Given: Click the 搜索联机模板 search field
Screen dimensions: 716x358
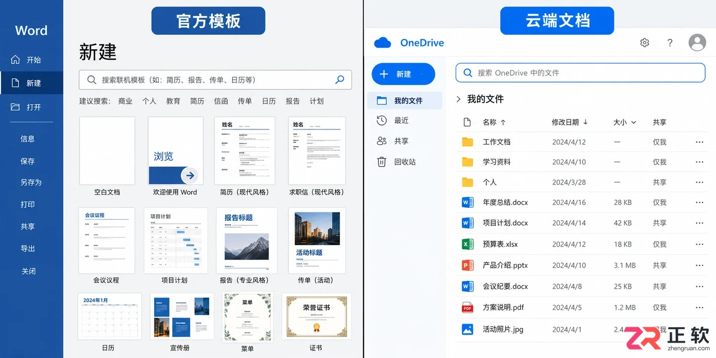Looking at the screenshot, I should pyautogui.click(x=215, y=80).
